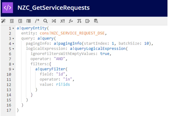Click batchSize value 10 on line 4
The height and width of the screenshot is (116, 169).
pos(146,43)
